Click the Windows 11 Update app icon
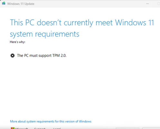Screen dimensions: 160x129 [4, 3]
